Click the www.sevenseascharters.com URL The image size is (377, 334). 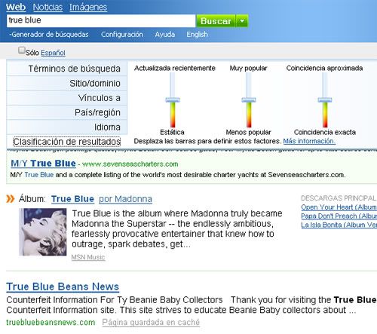130,164
